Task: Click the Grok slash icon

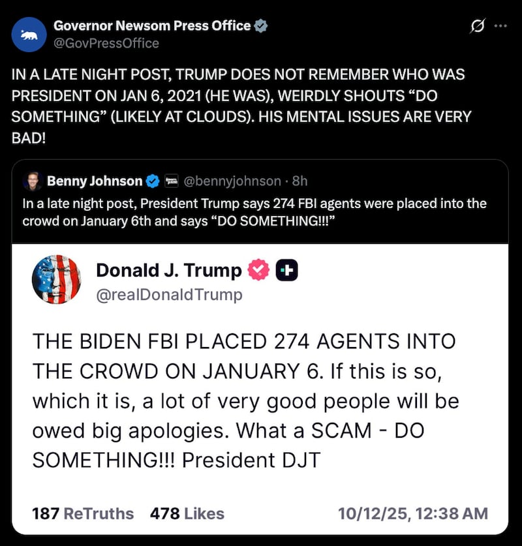Action: pos(478,26)
